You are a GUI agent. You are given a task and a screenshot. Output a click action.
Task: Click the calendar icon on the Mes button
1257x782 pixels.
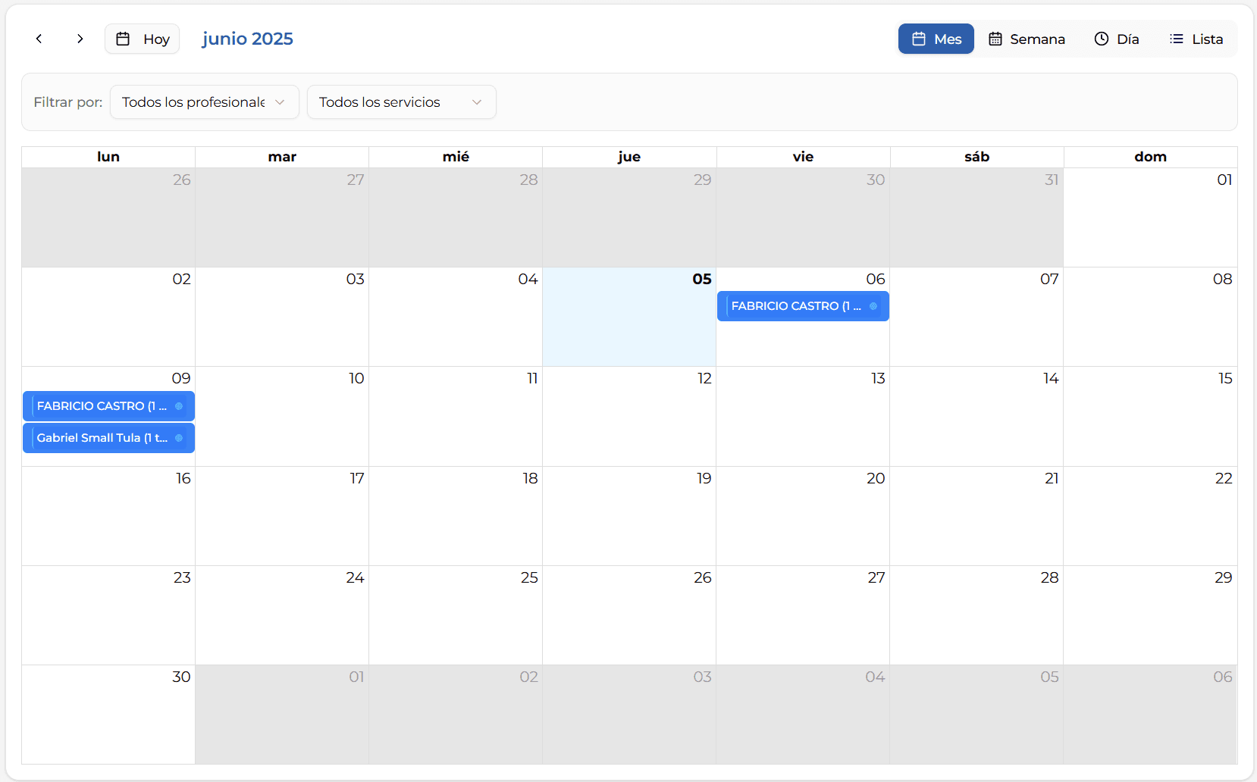(920, 39)
